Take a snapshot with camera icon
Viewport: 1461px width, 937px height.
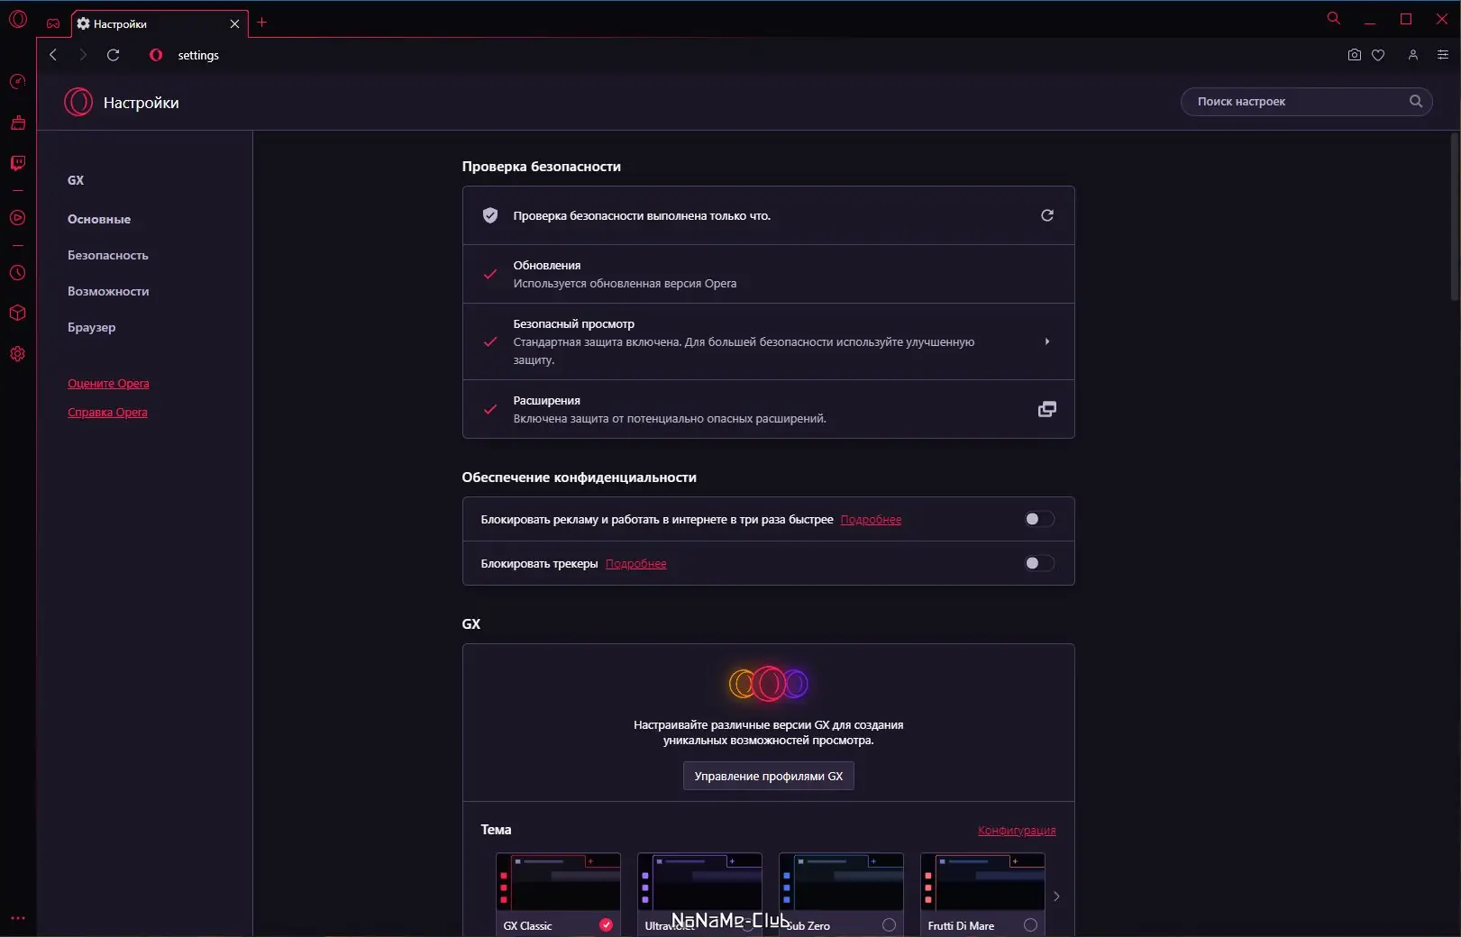point(1354,55)
